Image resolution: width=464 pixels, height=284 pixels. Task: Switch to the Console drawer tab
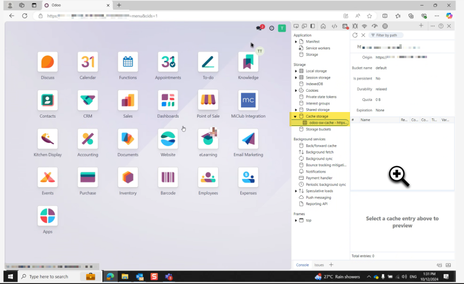click(302, 265)
